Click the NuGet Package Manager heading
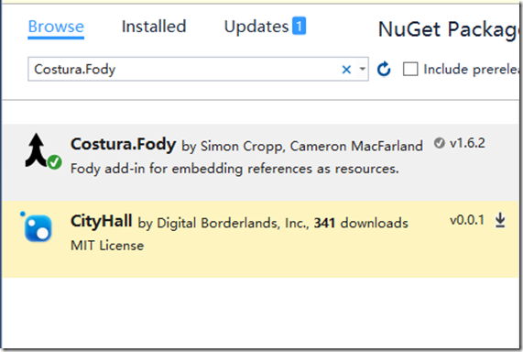523x352 pixels. click(x=450, y=29)
